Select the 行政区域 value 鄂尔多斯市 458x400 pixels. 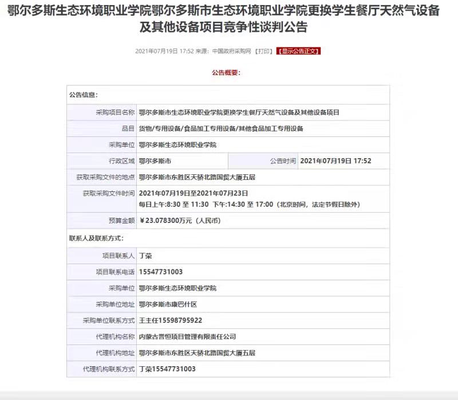(155, 161)
